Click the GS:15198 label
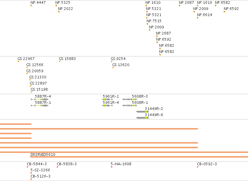 (x=39, y=89)
